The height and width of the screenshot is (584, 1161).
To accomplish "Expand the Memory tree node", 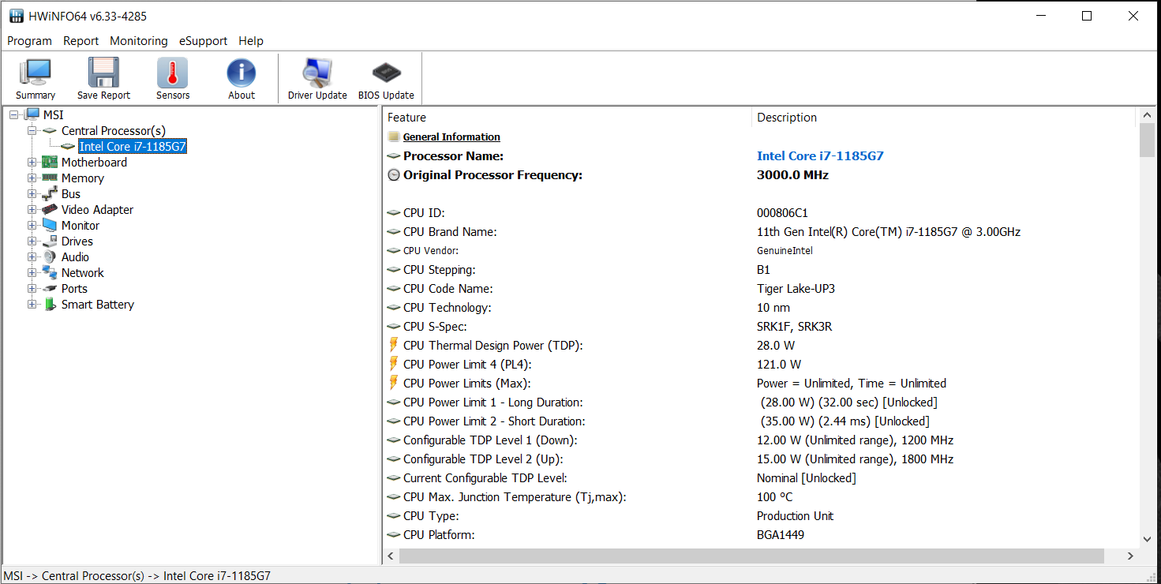I will tap(32, 178).
